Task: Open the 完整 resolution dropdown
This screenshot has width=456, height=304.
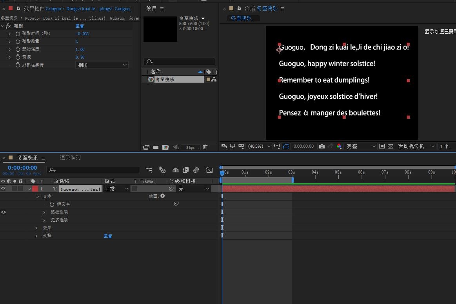Action: tap(361, 146)
